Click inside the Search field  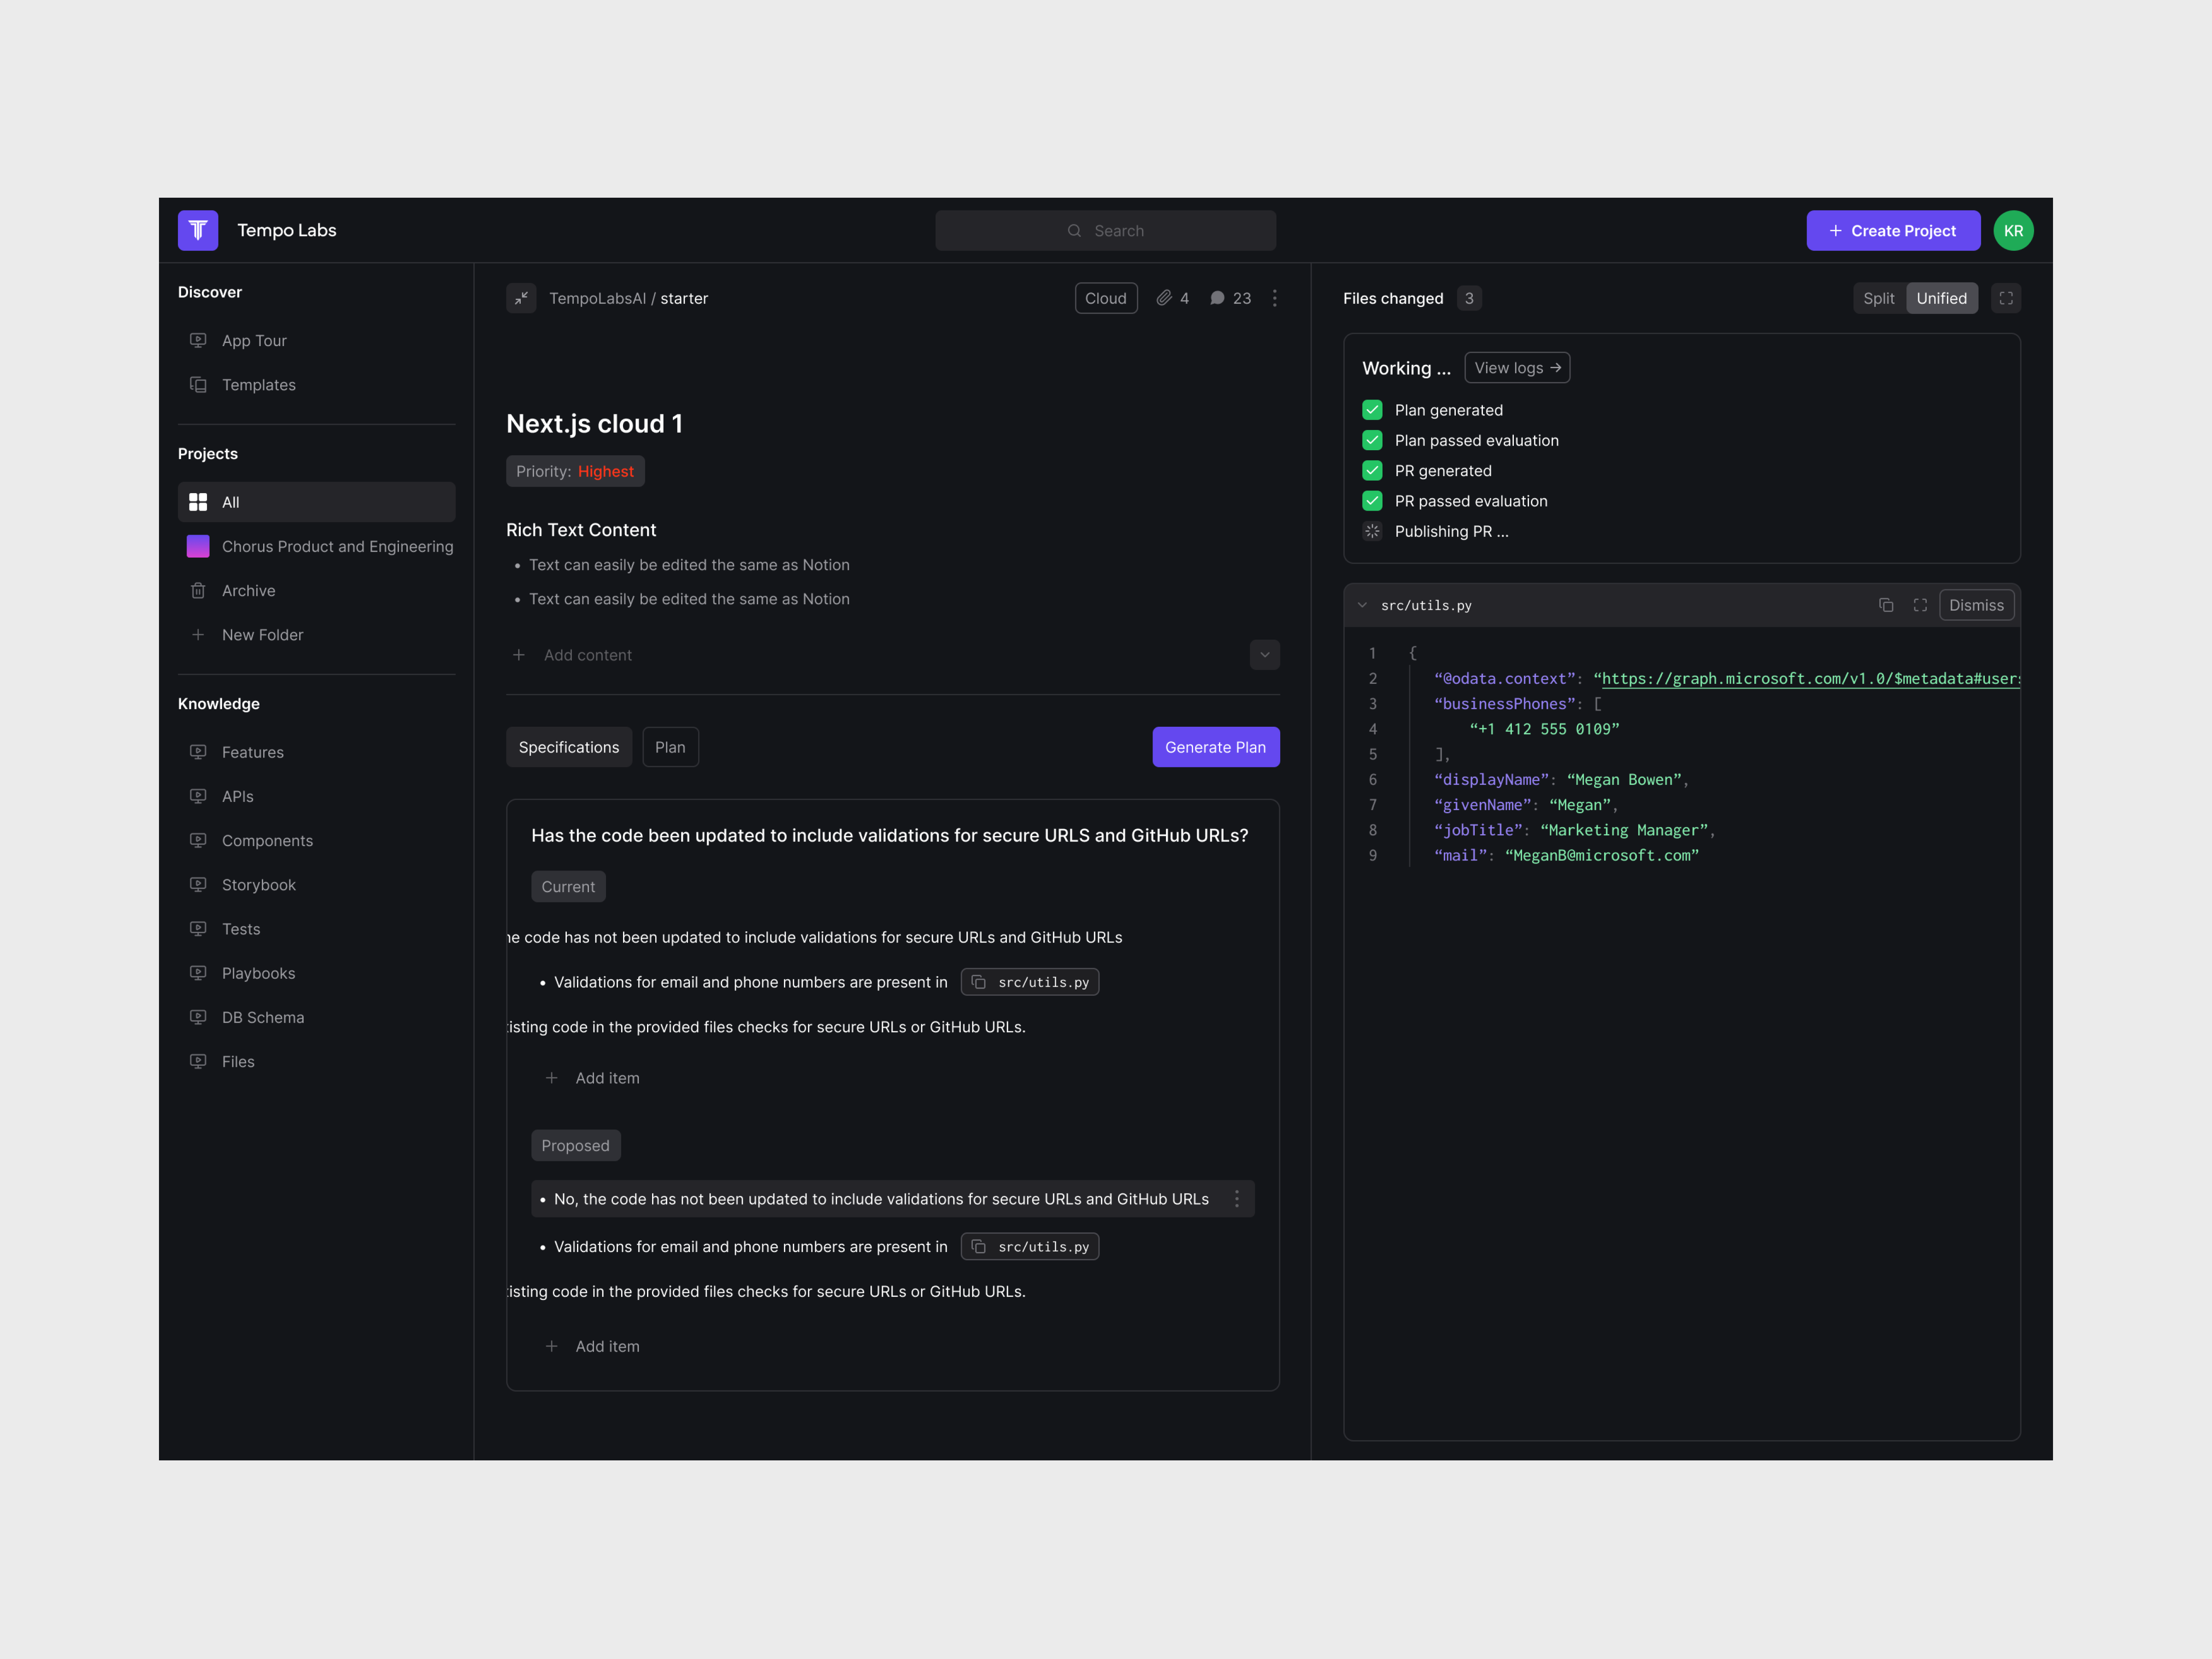[1105, 230]
